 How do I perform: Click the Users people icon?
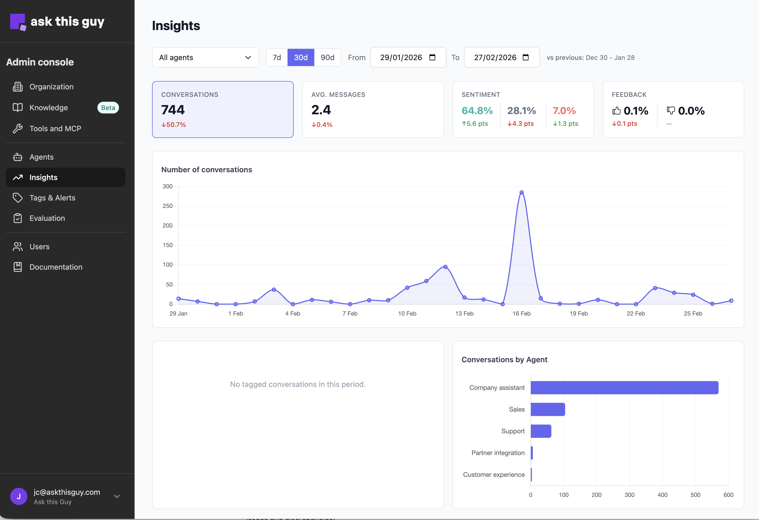coord(18,246)
